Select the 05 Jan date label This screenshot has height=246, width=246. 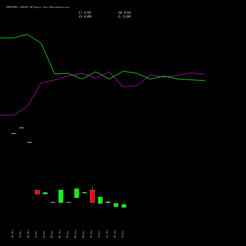click(52, 234)
